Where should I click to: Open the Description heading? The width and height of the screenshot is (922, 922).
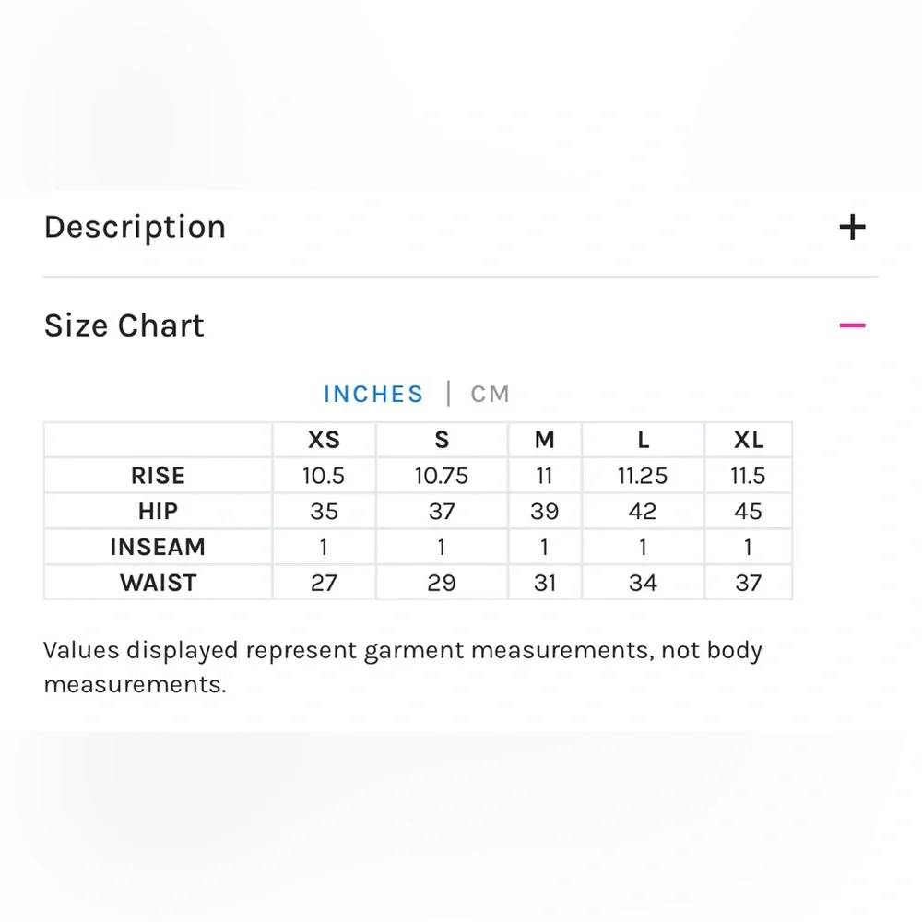(135, 227)
